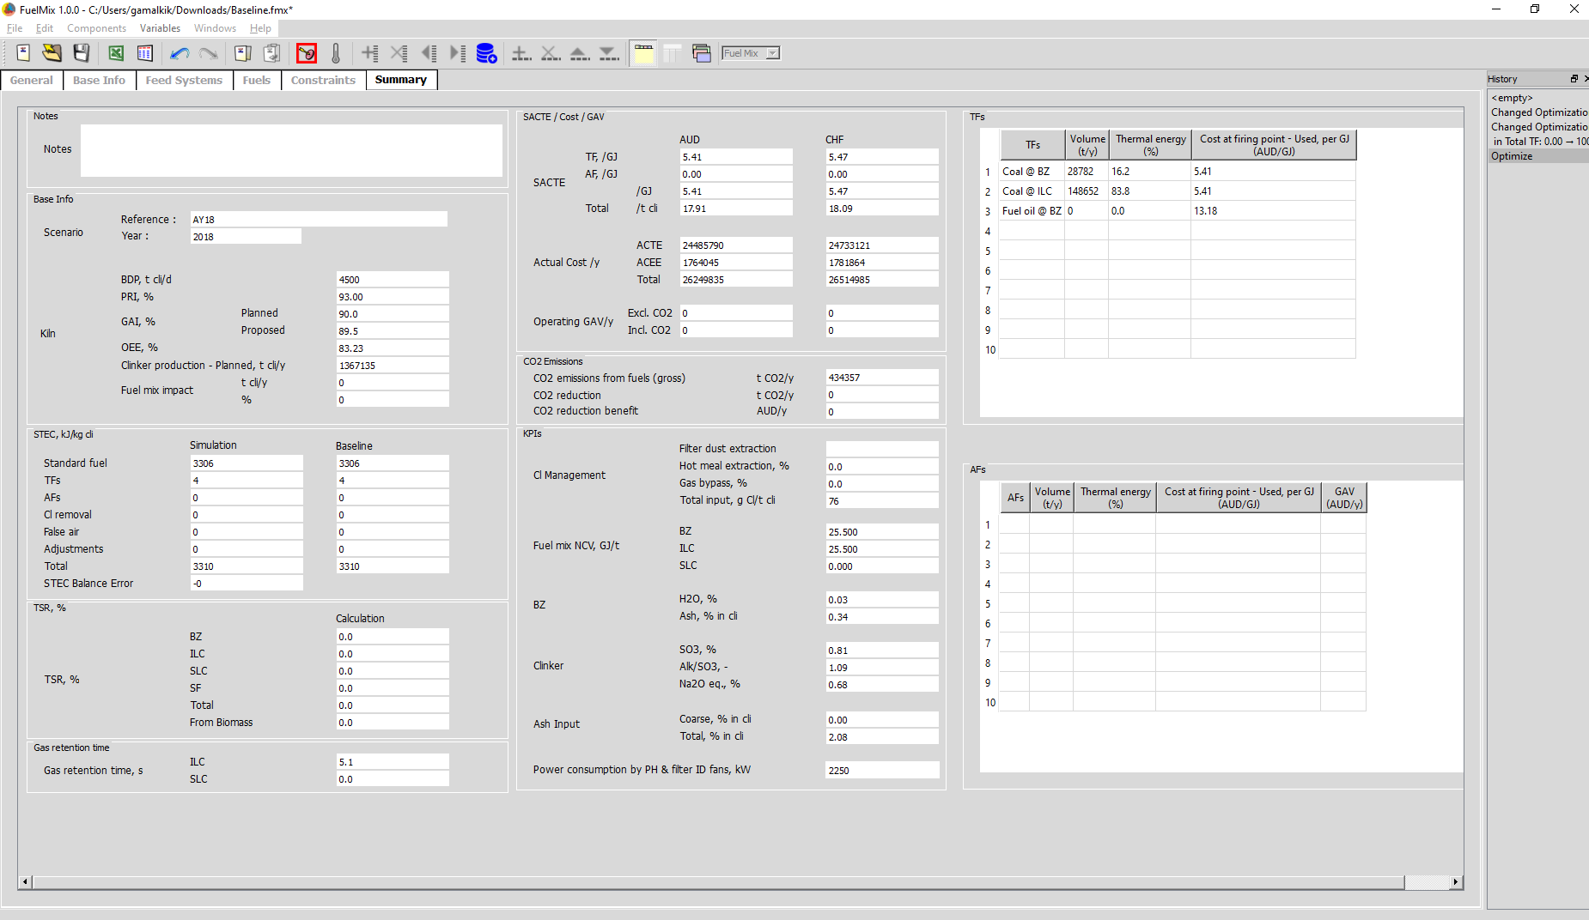Select first Changed Optimization history entry
Viewport: 1589px width, 920px height.
click(1539, 112)
